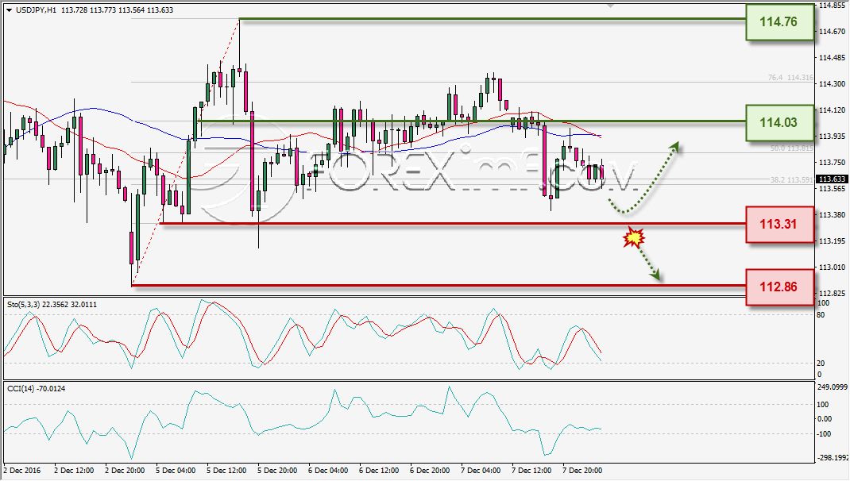Select the Fibonacci 38.2 113.591 label

791,180
